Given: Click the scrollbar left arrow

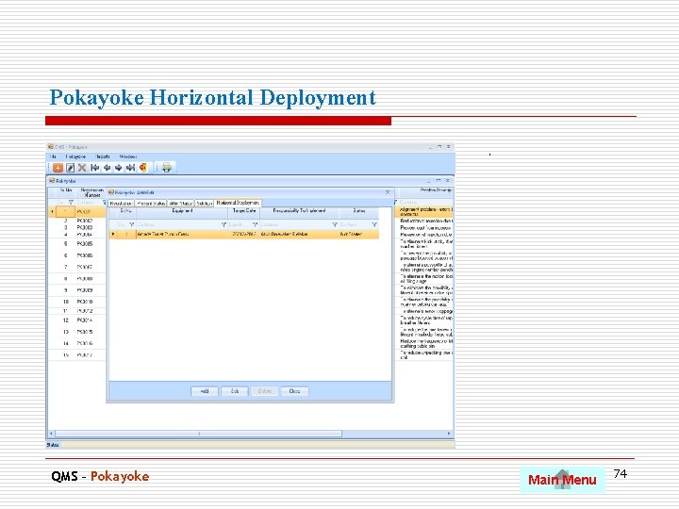Looking at the screenshot, I should click(52, 434).
